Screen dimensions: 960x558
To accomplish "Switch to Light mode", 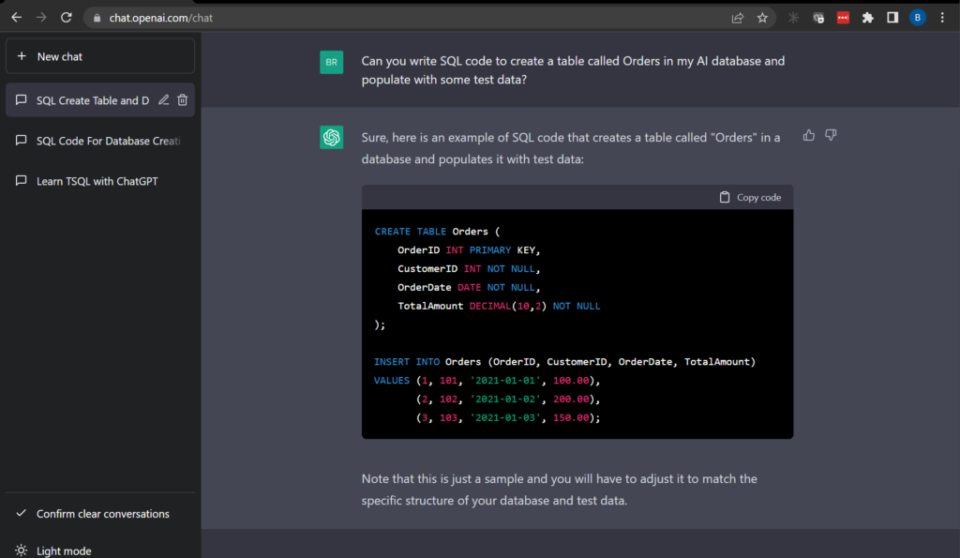I will (x=65, y=550).
